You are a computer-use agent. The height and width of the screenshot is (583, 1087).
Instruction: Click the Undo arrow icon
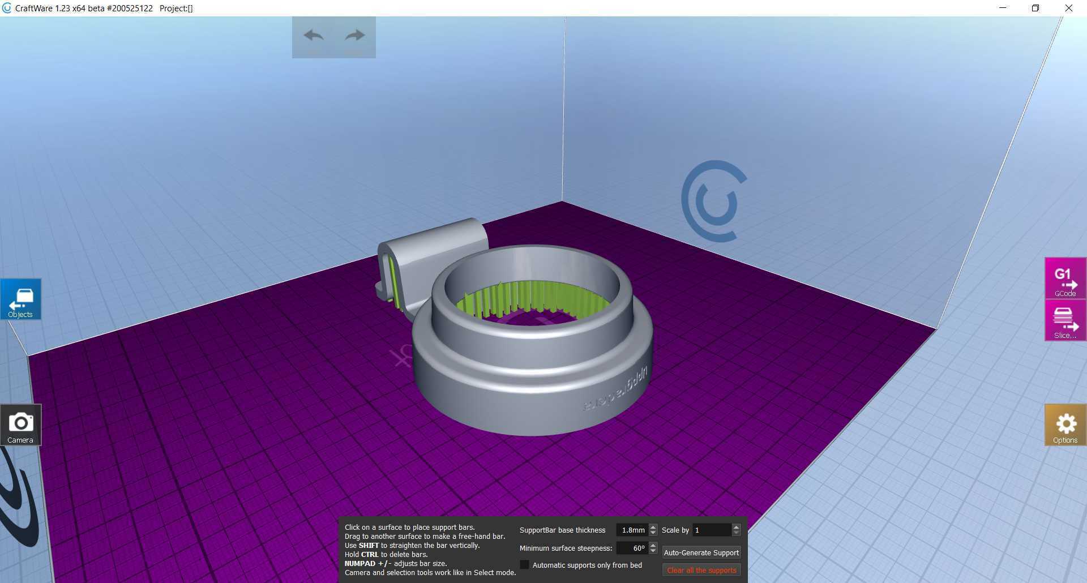[x=313, y=36]
